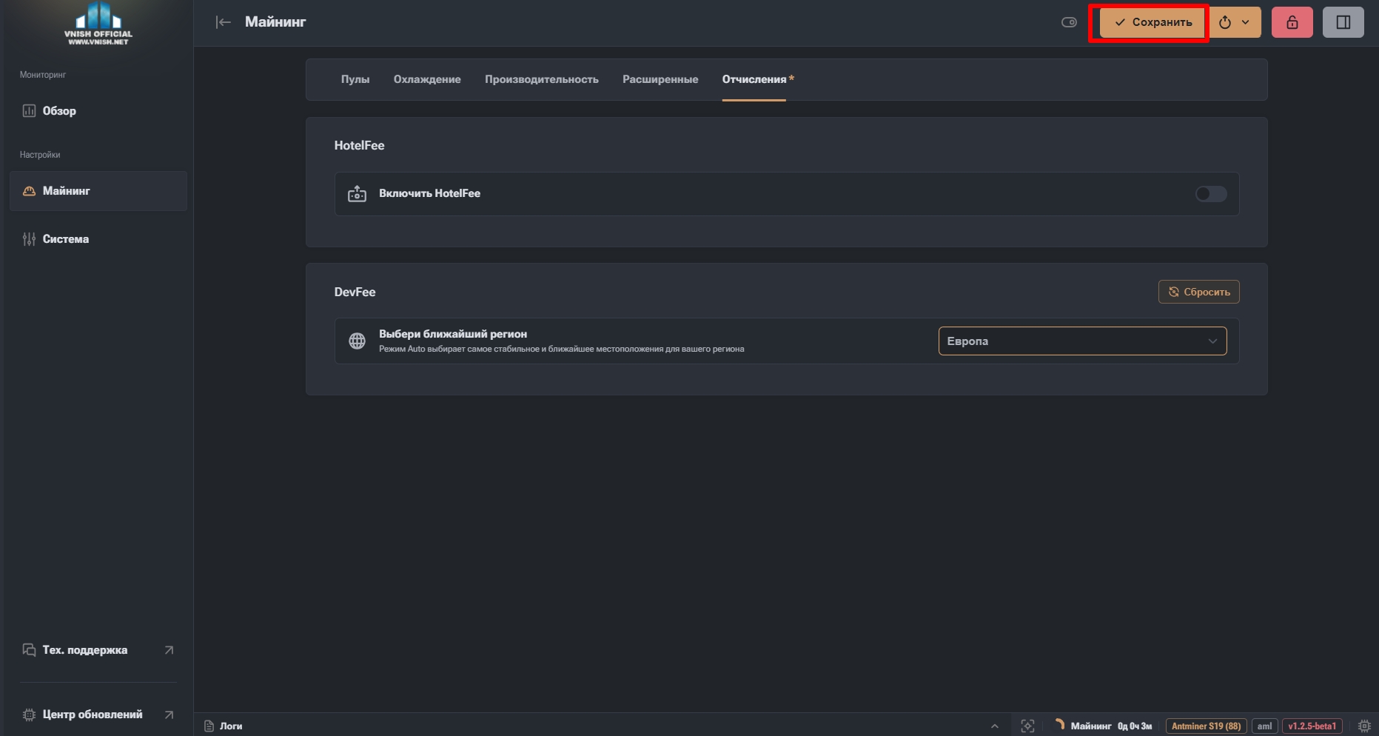This screenshot has height=736, width=1379.
Task: Click the Логи document icon
Action: (x=209, y=726)
